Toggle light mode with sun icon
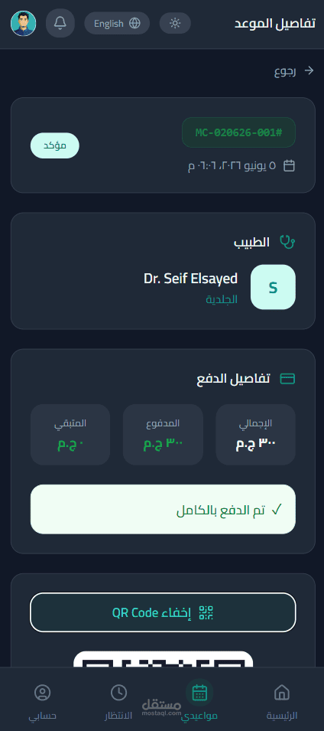324x731 pixels. (x=175, y=23)
